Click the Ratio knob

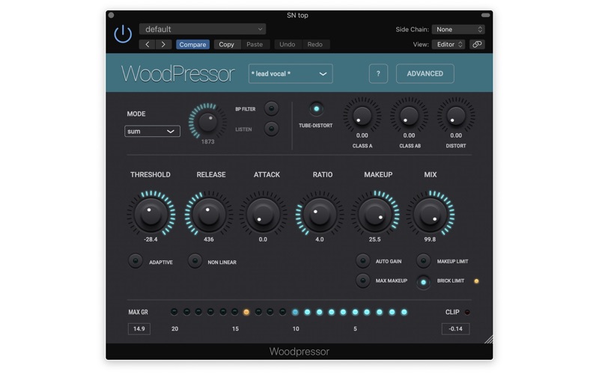[x=320, y=215]
